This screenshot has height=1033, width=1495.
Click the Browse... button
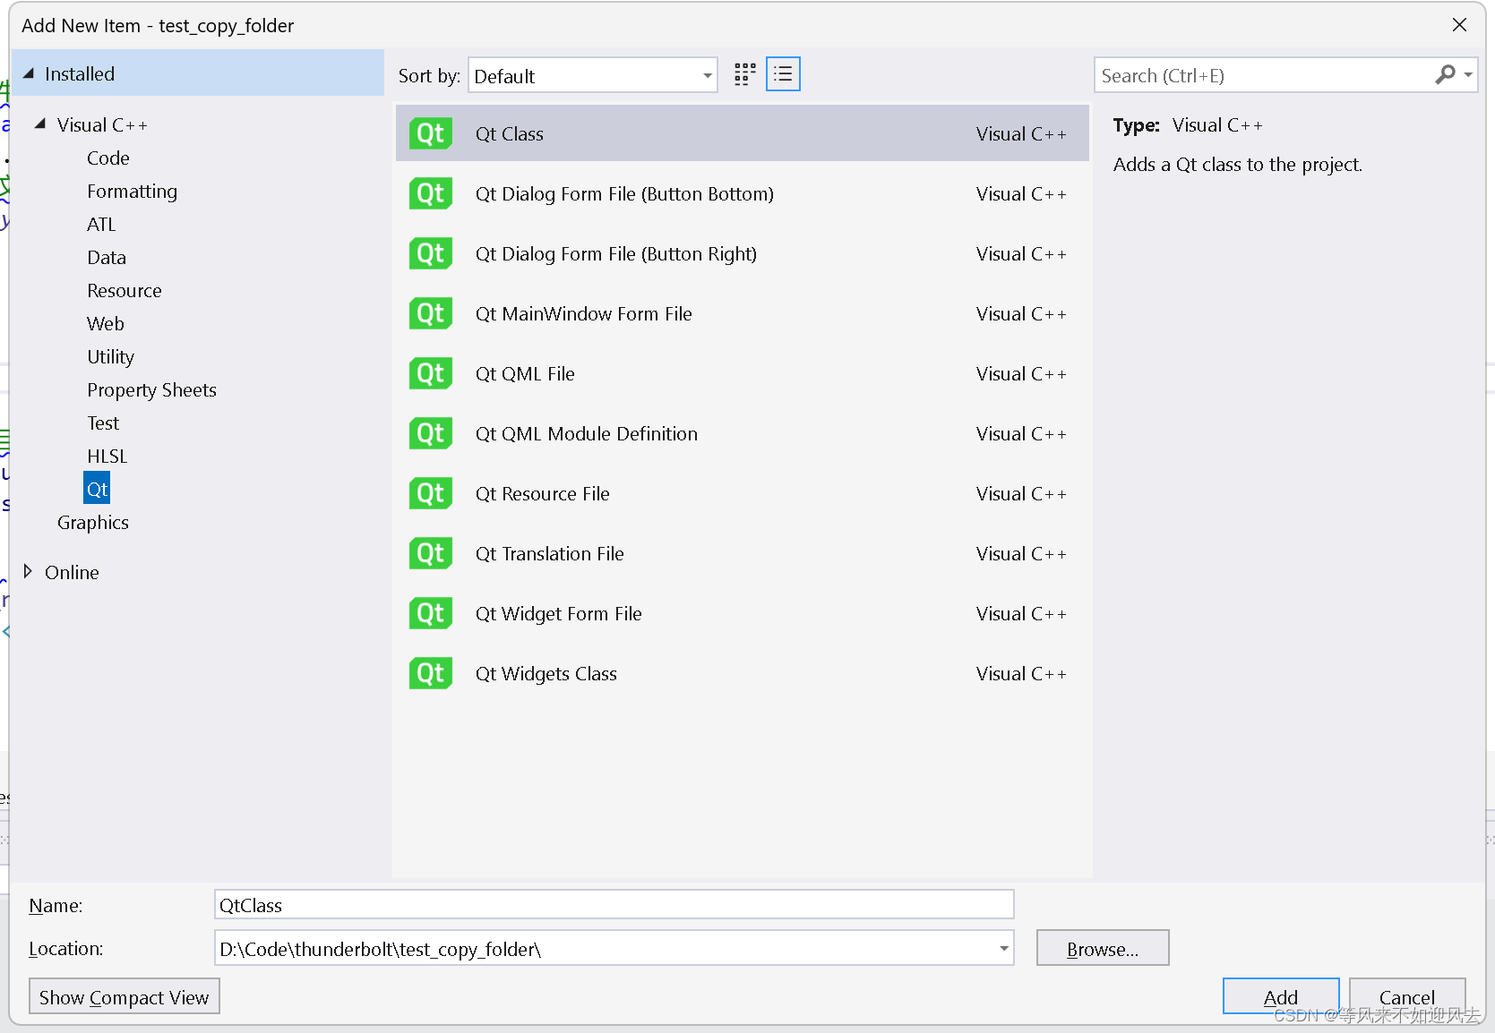point(1103,948)
